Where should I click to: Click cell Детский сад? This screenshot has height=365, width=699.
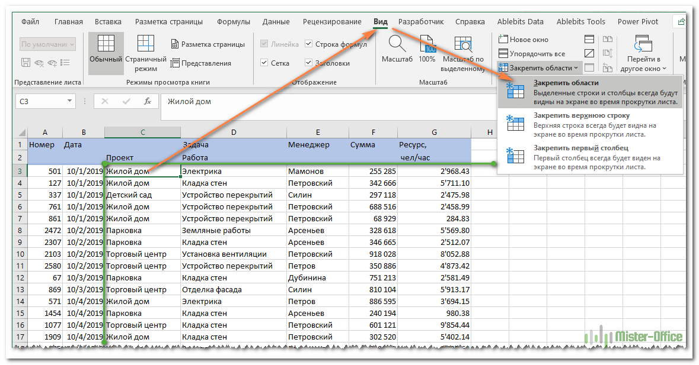(142, 195)
